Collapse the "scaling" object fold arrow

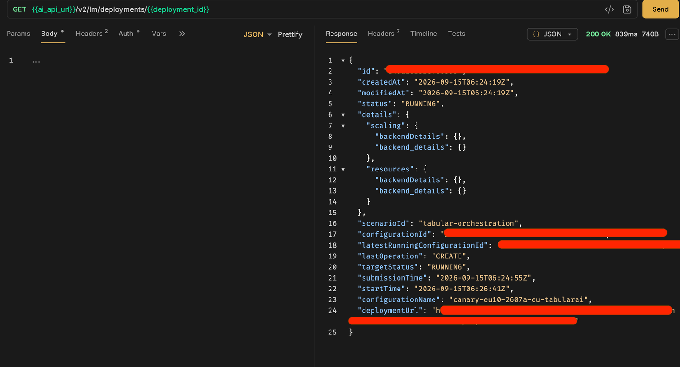pyautogui.click(x=343, y=126)
